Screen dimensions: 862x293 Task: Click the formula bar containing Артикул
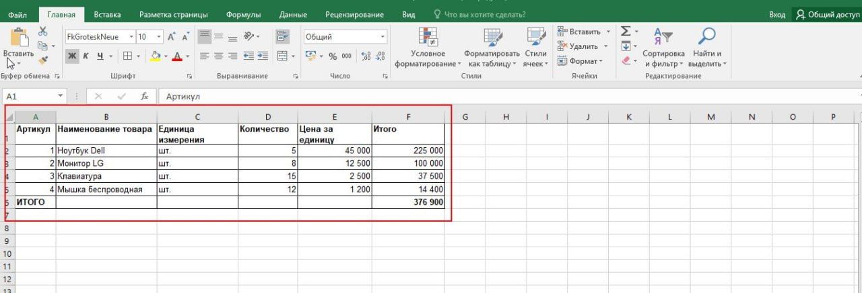(x=508, y=96)
